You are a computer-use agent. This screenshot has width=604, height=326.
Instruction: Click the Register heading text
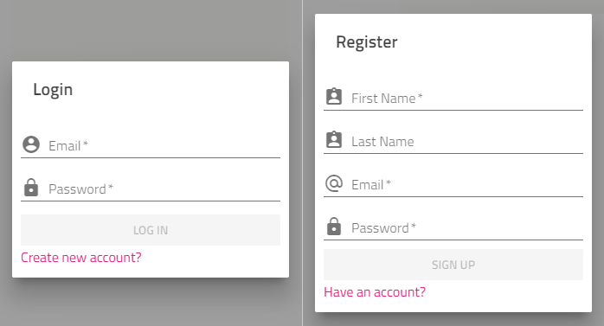tap(367, 42)
